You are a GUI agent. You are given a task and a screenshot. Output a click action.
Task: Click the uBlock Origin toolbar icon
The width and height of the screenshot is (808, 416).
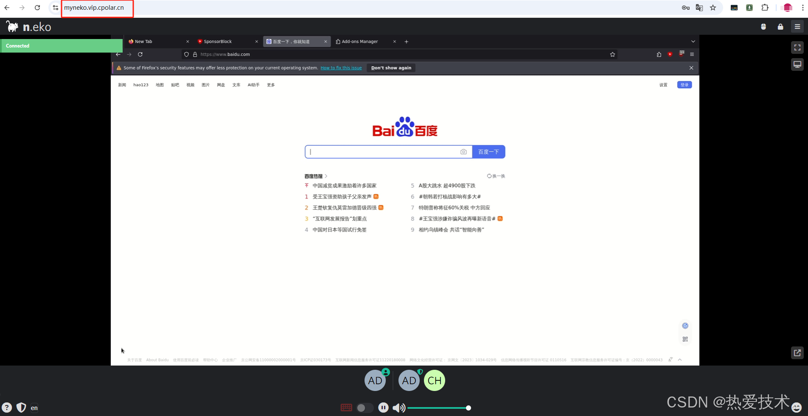(681, 54)
